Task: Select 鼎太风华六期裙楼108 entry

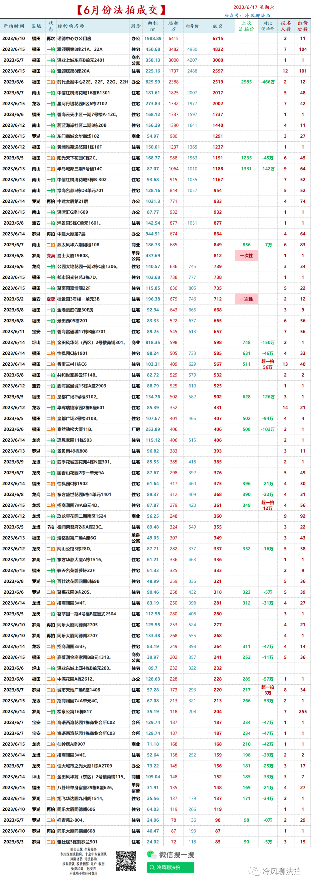Action: pyautogui.click(x=78, y=245)
